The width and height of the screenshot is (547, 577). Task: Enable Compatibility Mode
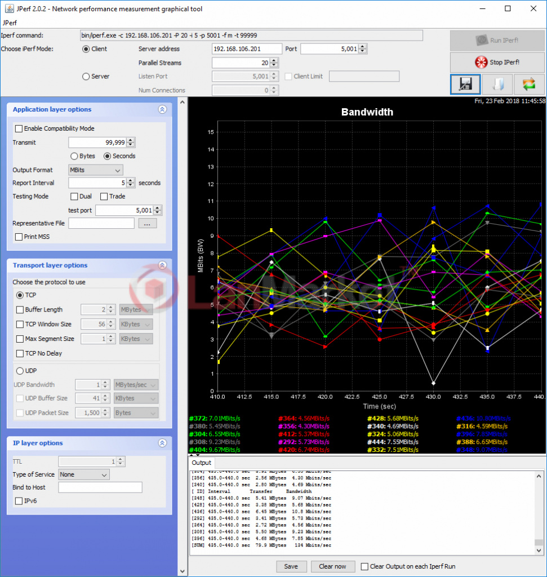(19, 128)
